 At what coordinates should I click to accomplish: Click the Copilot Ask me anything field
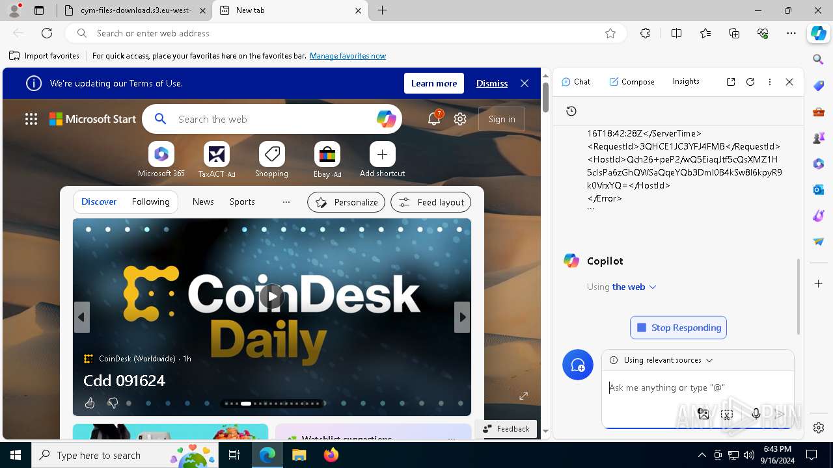[698, 388]
